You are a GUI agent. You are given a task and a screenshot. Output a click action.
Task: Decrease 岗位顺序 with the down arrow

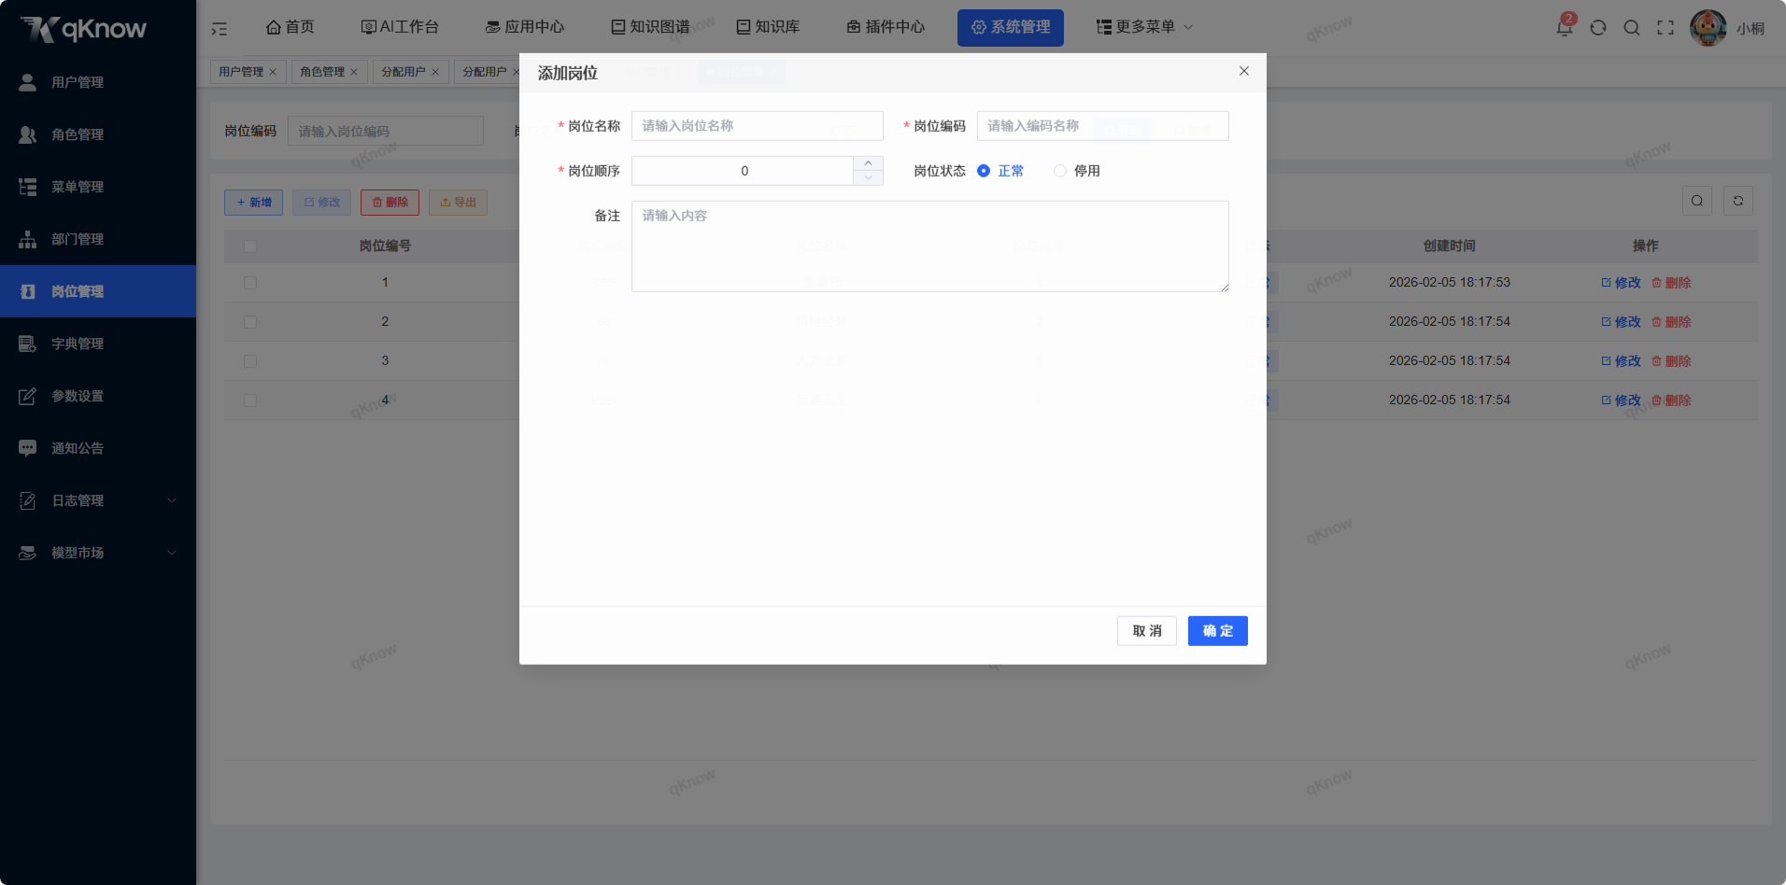[x=868, y=178]
